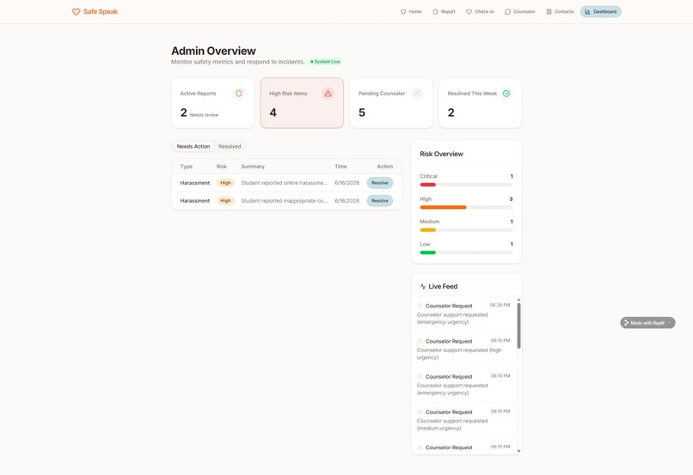
Task: Click the Made with Replit badge
Action: (647, 323)
